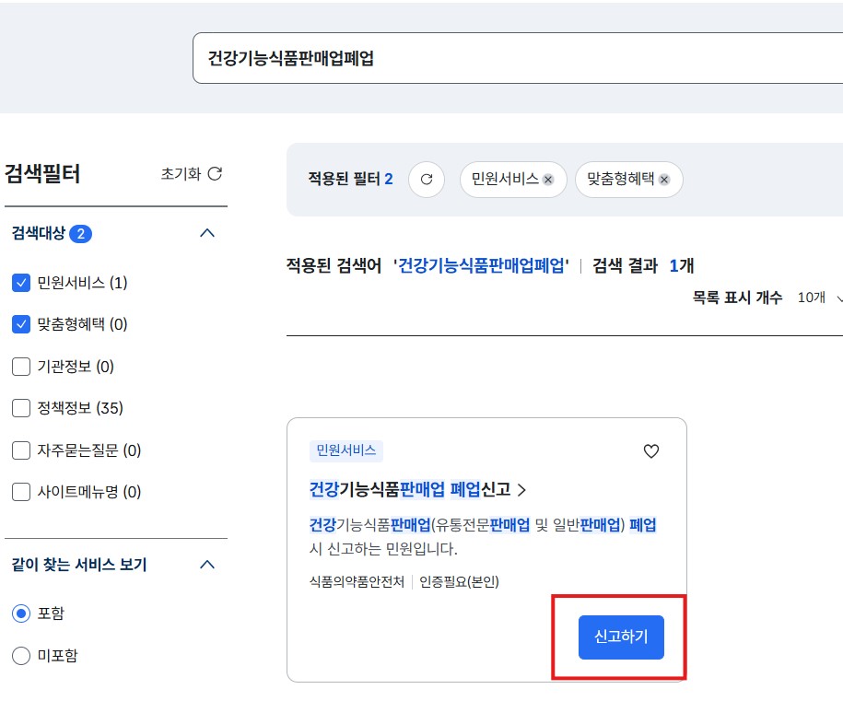Check the 사이트메뉴명 option
Viewport: 843px width, 701px height.
coord(20,492)
